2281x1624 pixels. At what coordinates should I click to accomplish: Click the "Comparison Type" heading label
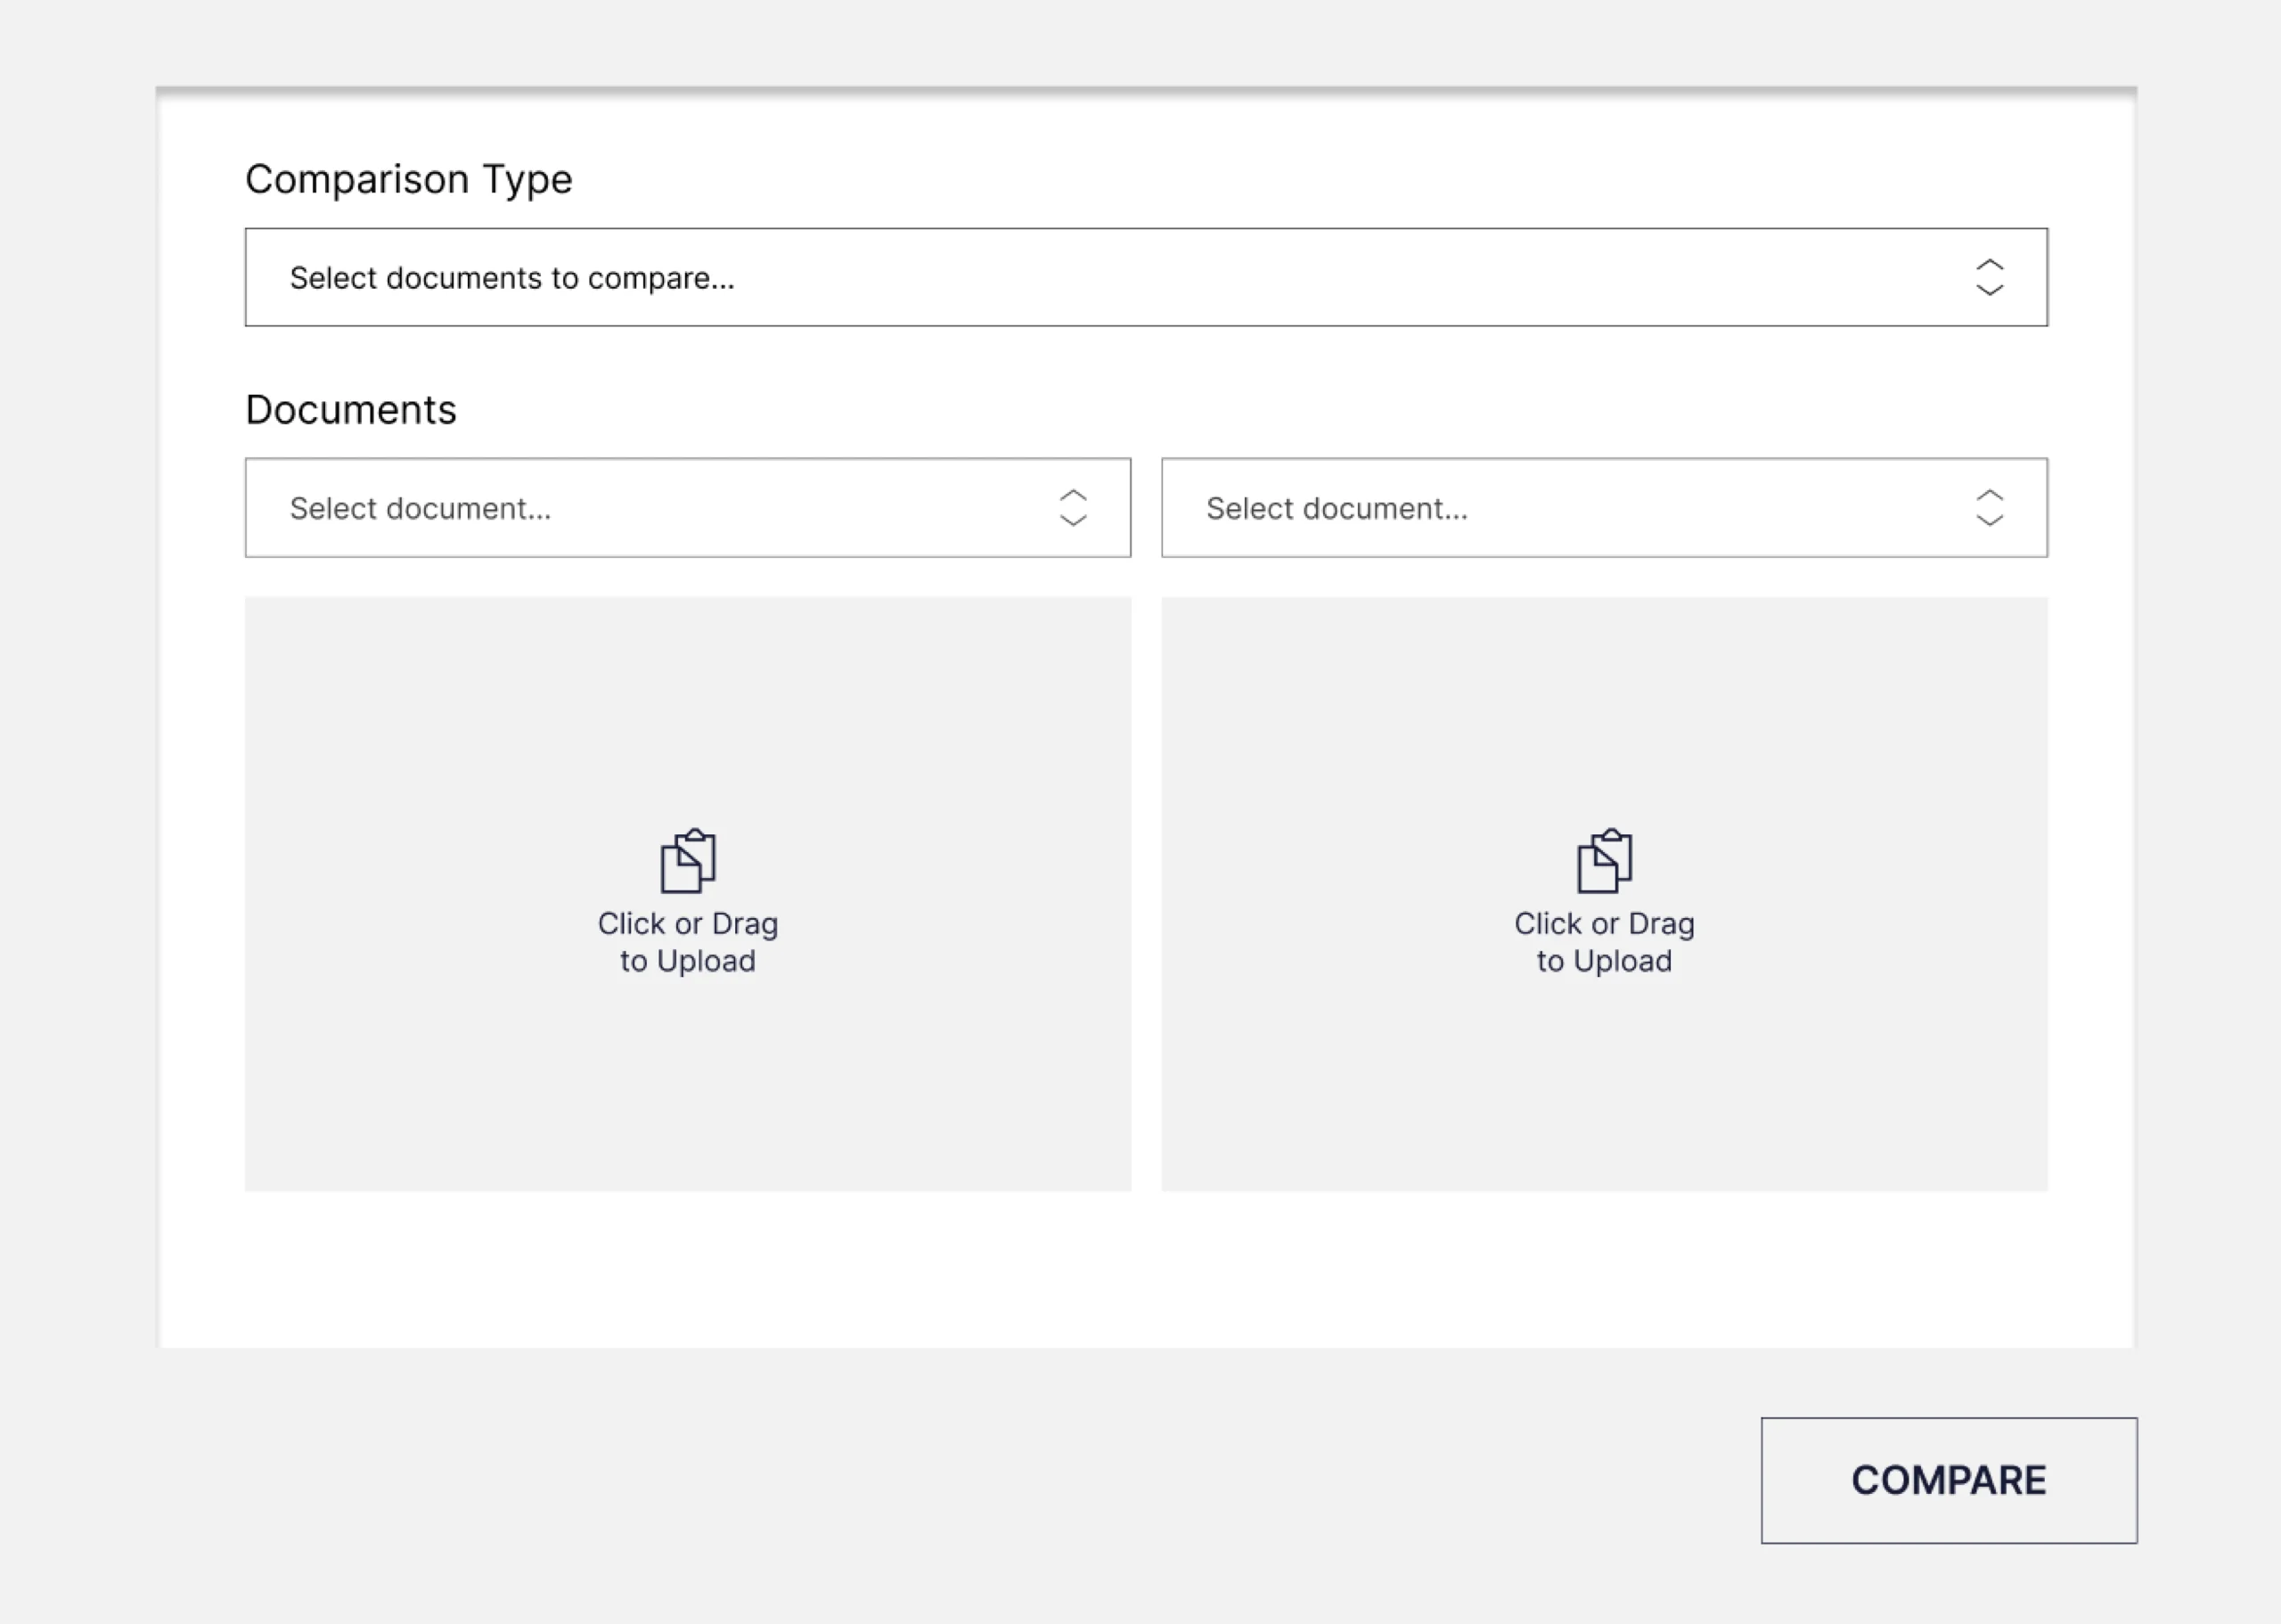click(x=408, y=179)
